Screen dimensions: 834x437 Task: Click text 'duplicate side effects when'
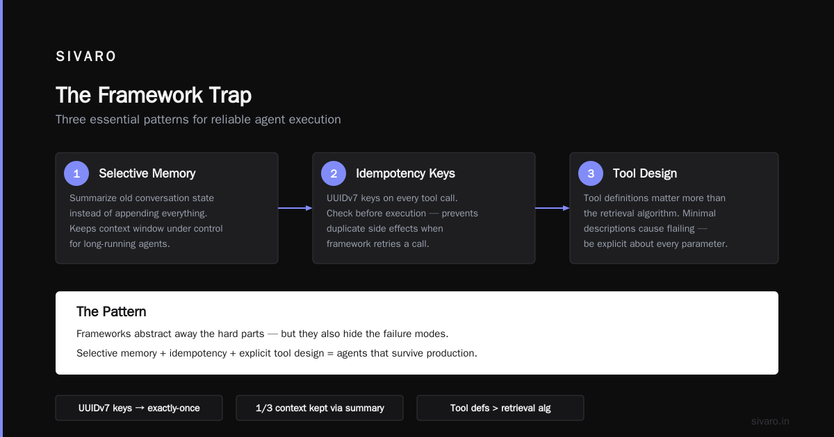coord(385,228)
